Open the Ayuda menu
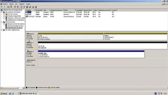The width and height of the screenshot is (168, 95). tap(28, 4)
